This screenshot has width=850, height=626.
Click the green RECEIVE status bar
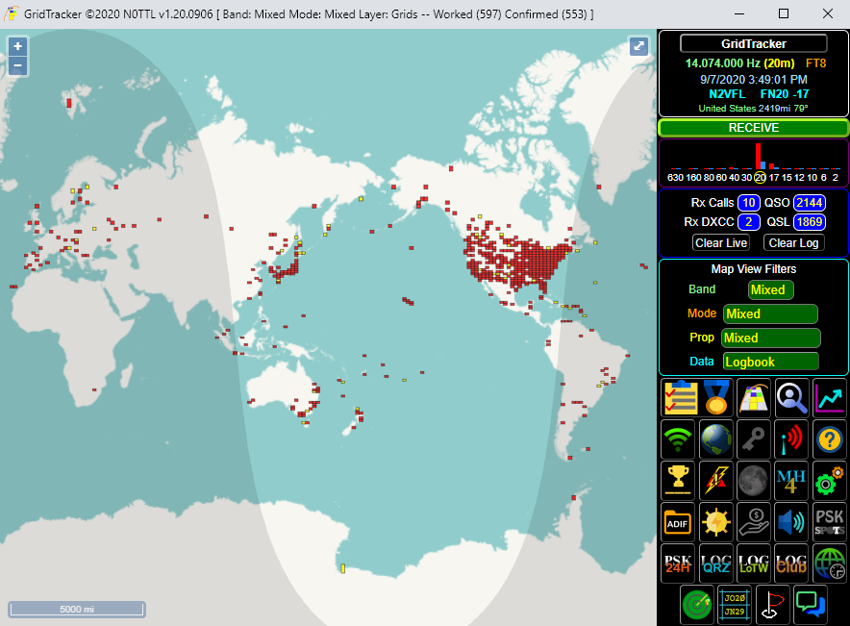tap(753, 128)
